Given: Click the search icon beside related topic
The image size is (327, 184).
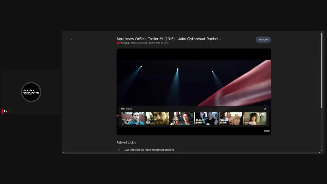Looking at the screenshot, I should click(x=119, y=150).
